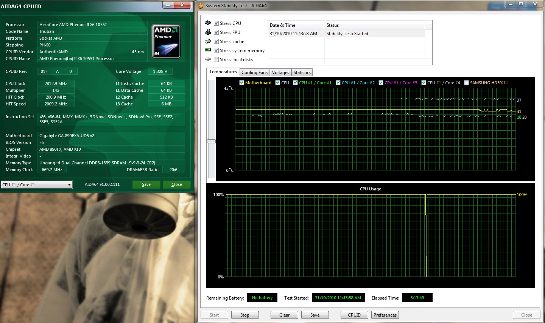Click the 45 nm process field
The width and height of the screenshot is (545, 323).
point(138,52)
